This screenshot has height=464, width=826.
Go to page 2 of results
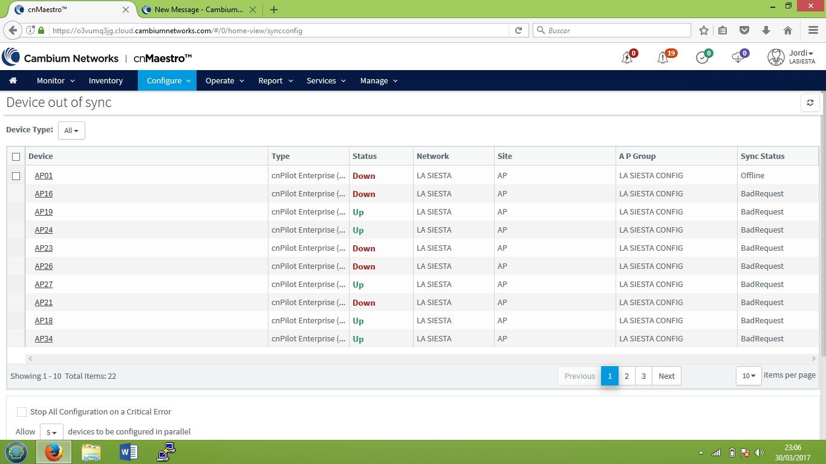(x=626, y=376)
